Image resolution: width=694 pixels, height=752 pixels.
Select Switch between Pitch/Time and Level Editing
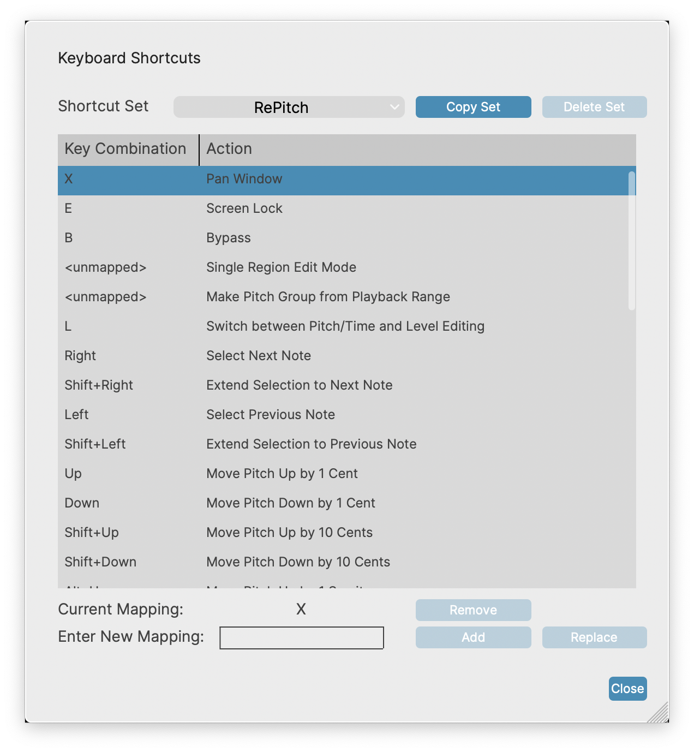[345, 326]
